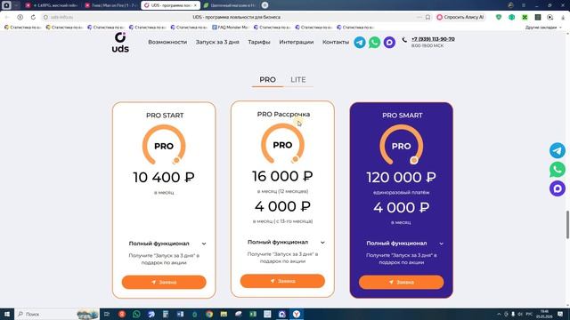Click the PRO circle in PRO START card

tap(164, 146)
